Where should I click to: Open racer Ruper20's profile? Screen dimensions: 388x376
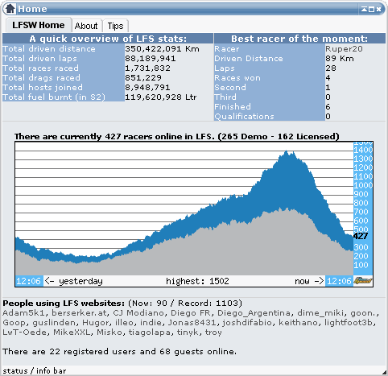coord(344,49)
